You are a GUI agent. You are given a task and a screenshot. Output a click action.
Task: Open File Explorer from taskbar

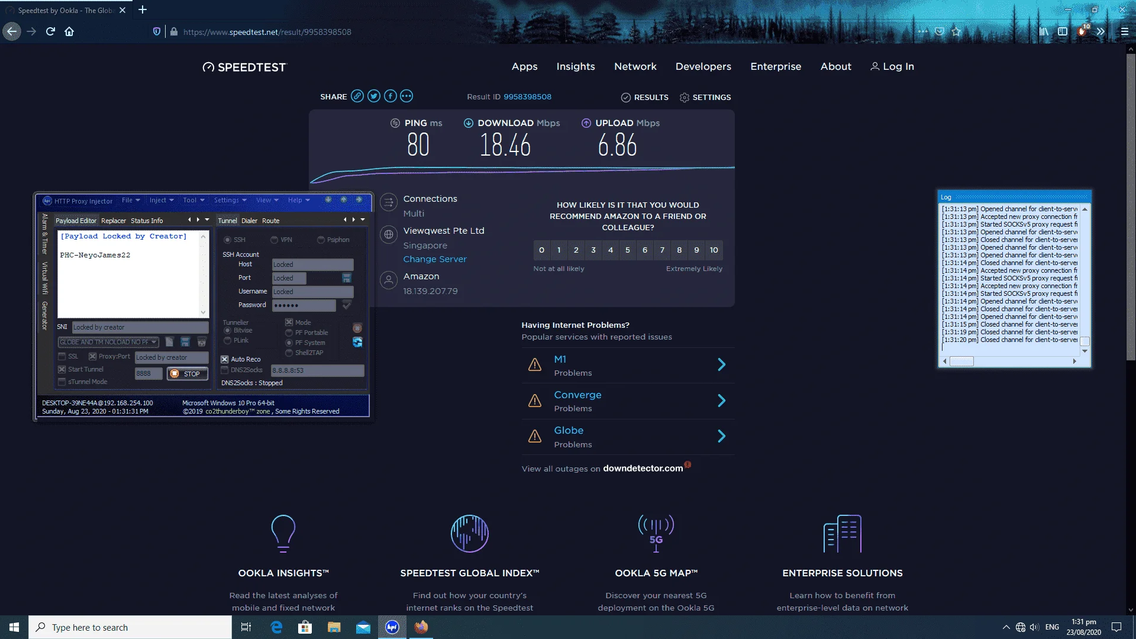[x=334, y=627]
